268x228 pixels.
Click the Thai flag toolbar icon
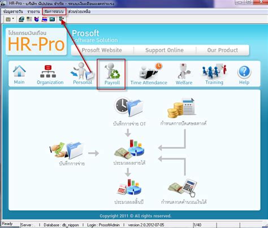[44, 19]
